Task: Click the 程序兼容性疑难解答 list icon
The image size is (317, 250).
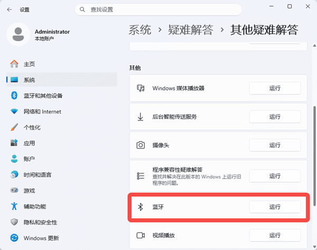Action: [141, 176]
